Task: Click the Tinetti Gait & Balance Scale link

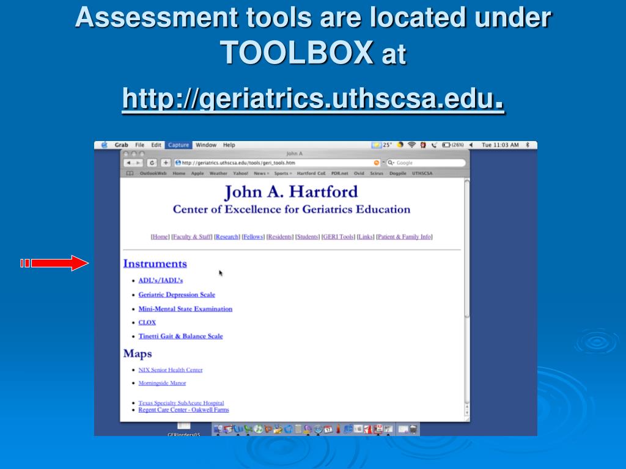Action: pyautogui.click(x=180, y=336)
